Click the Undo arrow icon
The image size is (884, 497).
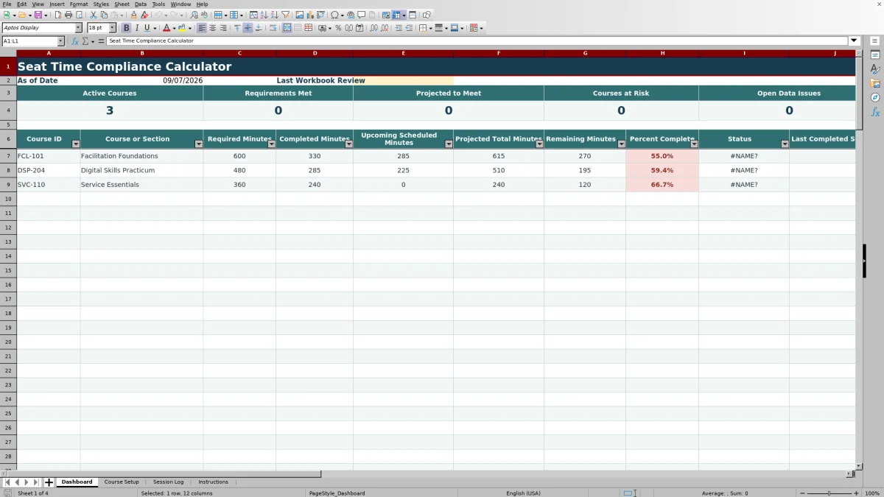point(158,15)
